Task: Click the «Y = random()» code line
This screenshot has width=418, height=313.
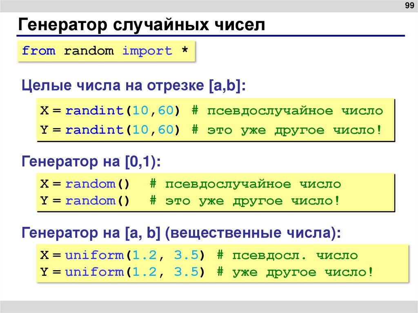Action: [86, 200]
